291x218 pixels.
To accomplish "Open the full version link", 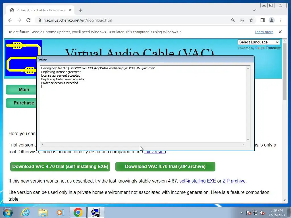I will point(155,152).
